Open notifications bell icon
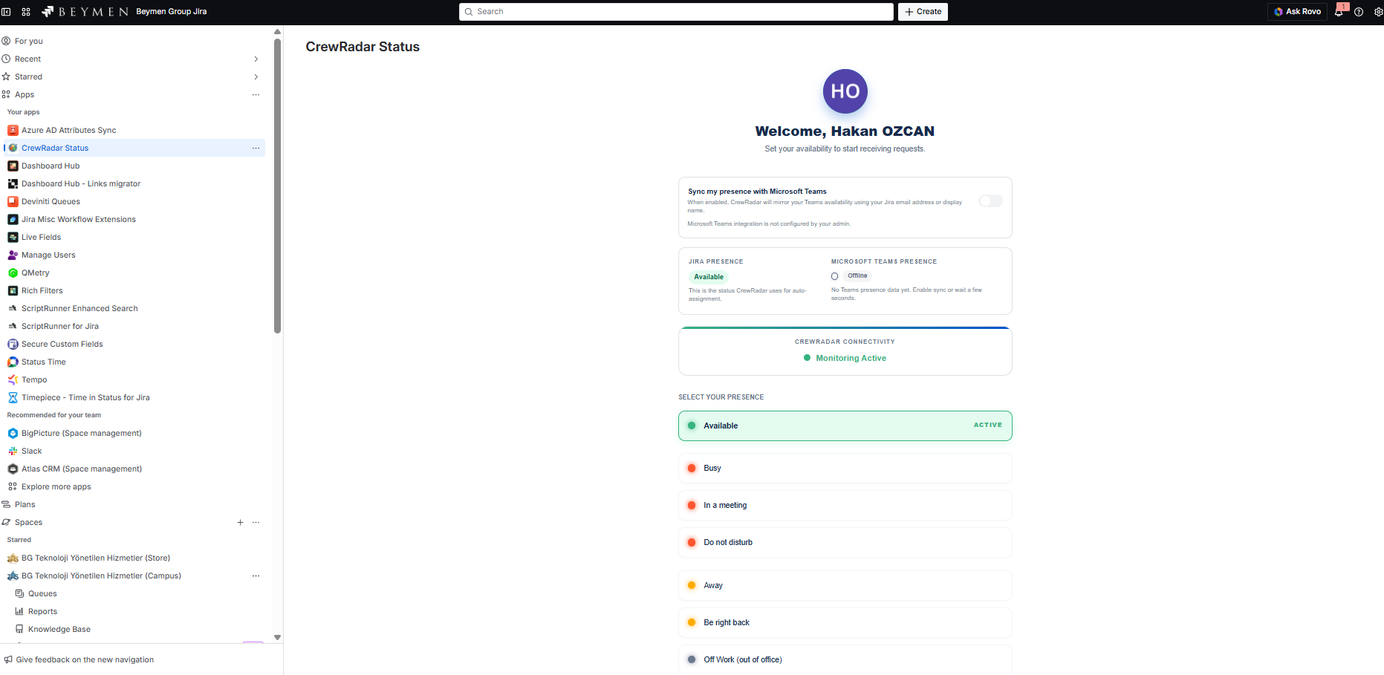This screenshot has height=675, width=1384. [x=1339, y=12]
